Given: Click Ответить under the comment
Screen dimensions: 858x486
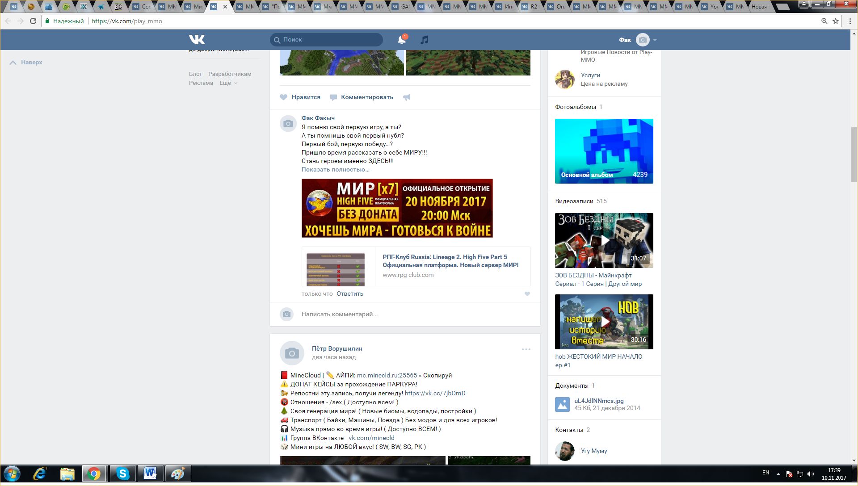Looking at the screenshot, I should [x=349, y=294].
